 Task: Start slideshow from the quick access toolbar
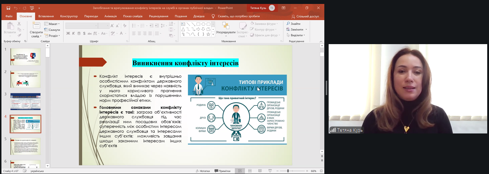pos(32,8)
